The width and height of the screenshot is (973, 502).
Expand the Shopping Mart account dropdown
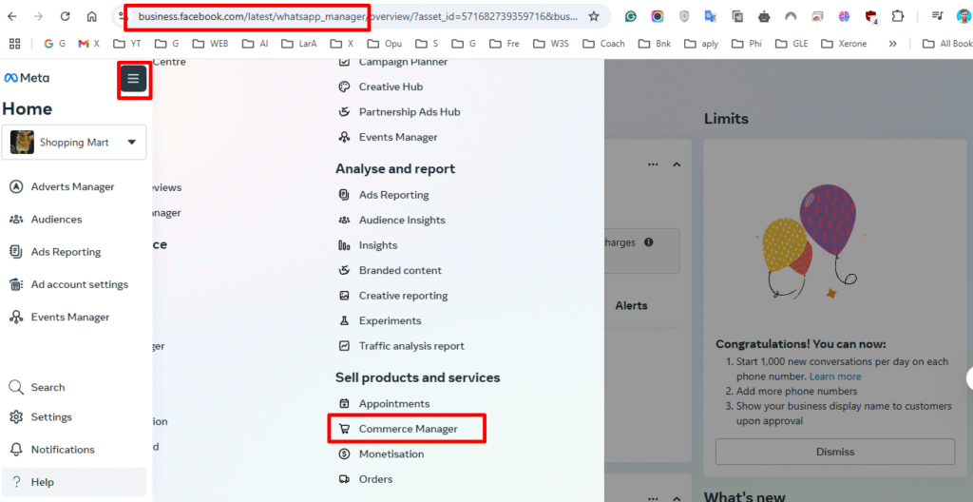[x=74, y=143]
